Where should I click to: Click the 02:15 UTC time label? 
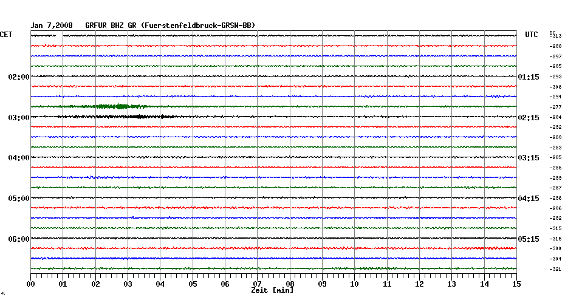529,118
